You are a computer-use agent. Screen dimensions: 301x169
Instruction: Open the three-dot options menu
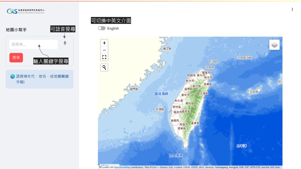[x=292, y=9]
